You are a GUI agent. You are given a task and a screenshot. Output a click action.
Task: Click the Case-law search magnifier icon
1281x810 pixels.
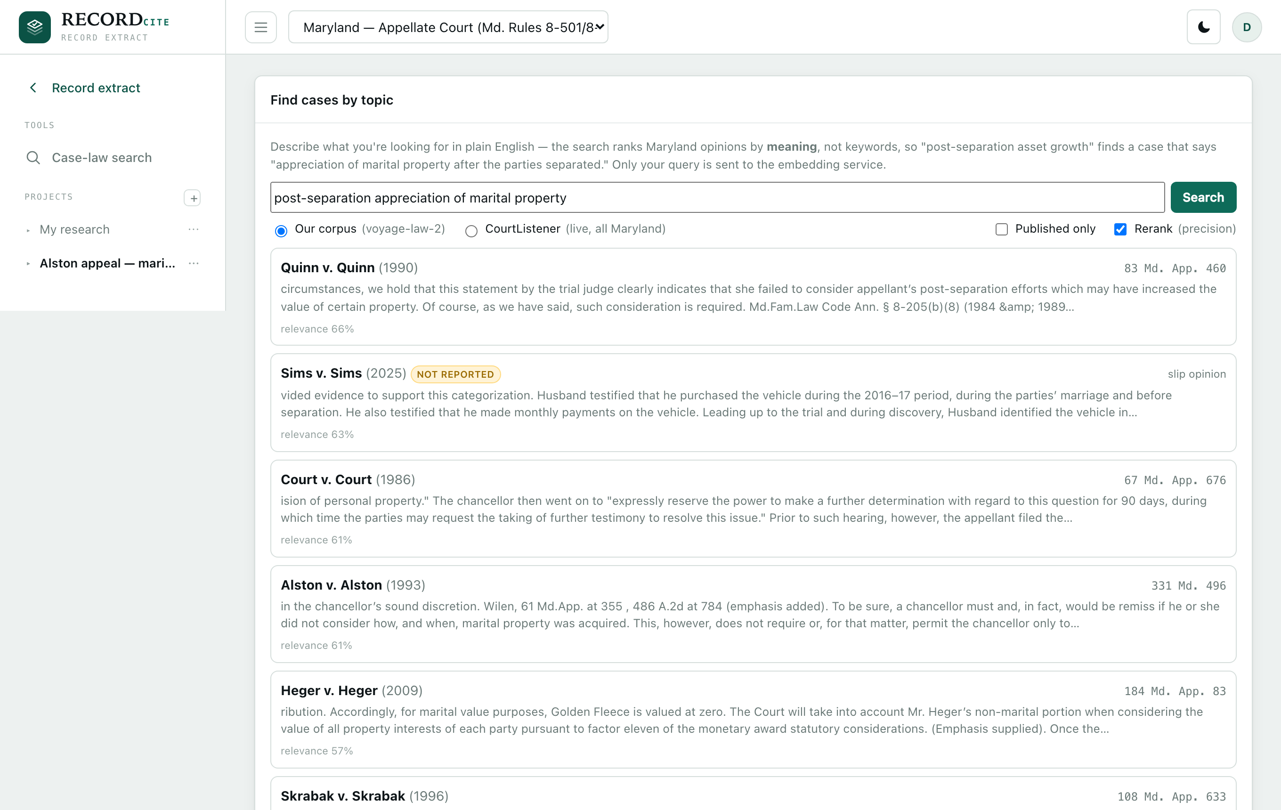click(x=33, y=157)
